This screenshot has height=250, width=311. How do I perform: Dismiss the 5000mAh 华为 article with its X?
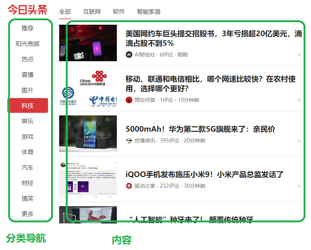tap(299, 141)
